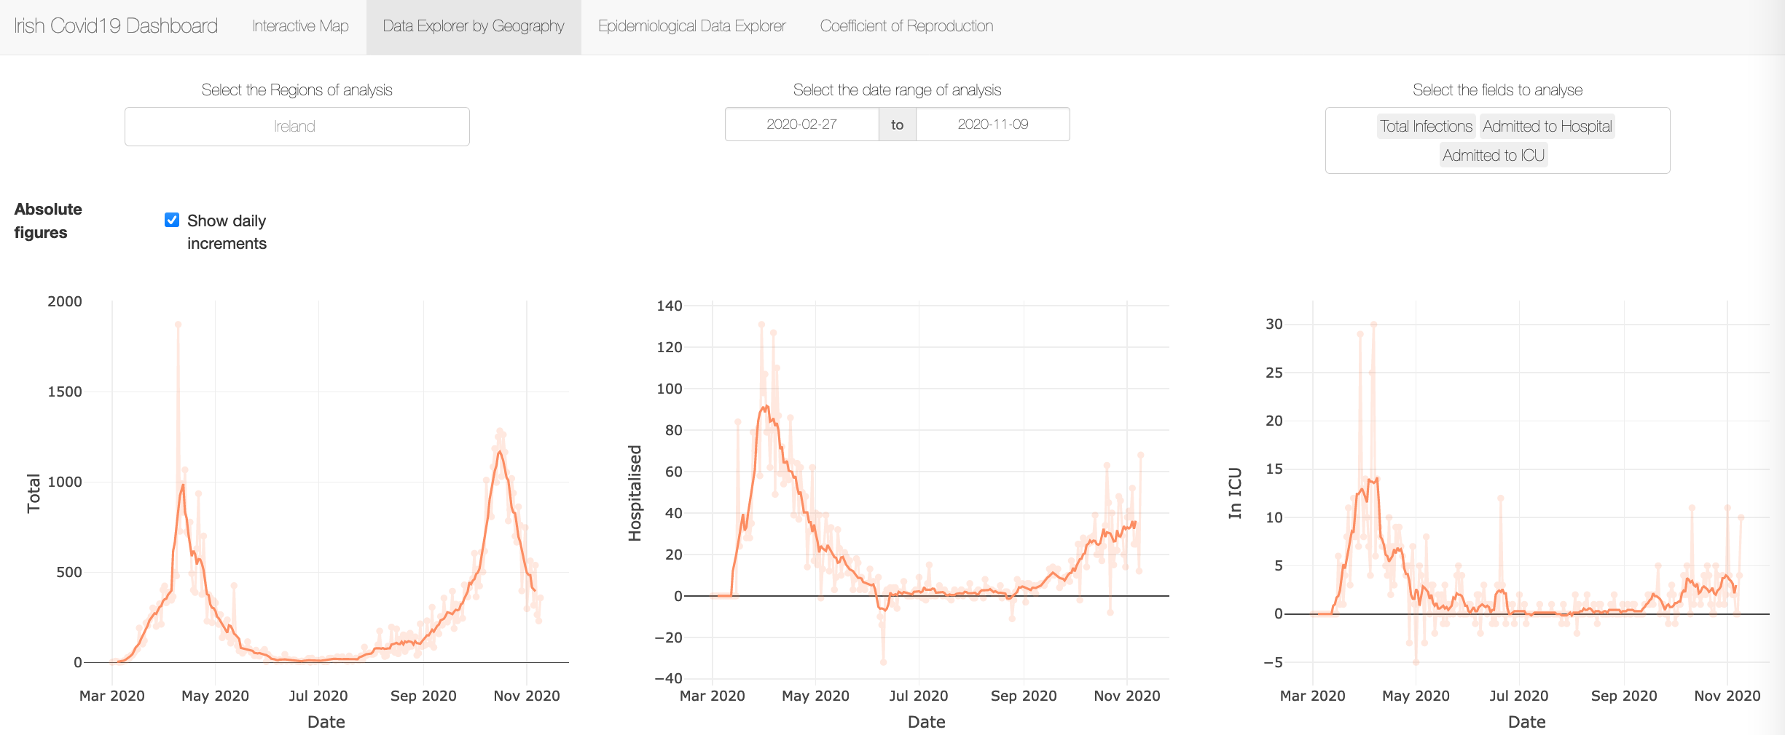The image size is (1785, 735).
Task: Click the Hospitalised y-axis label
Action: click(635, 493)
